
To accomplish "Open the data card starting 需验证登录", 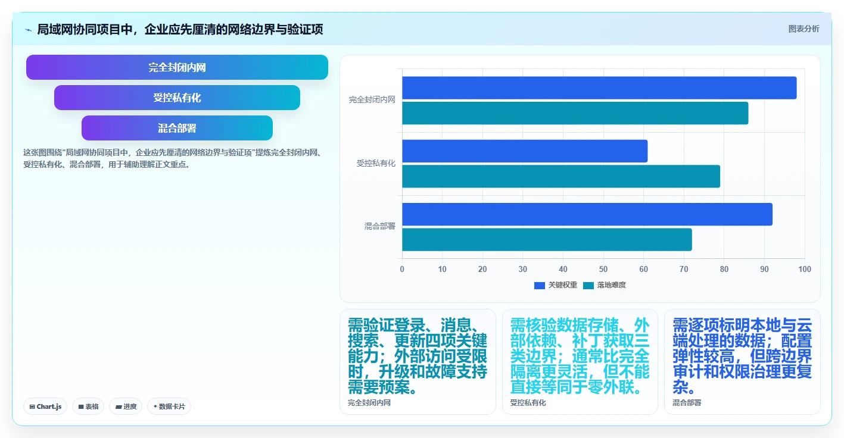I will coord(418,362).
